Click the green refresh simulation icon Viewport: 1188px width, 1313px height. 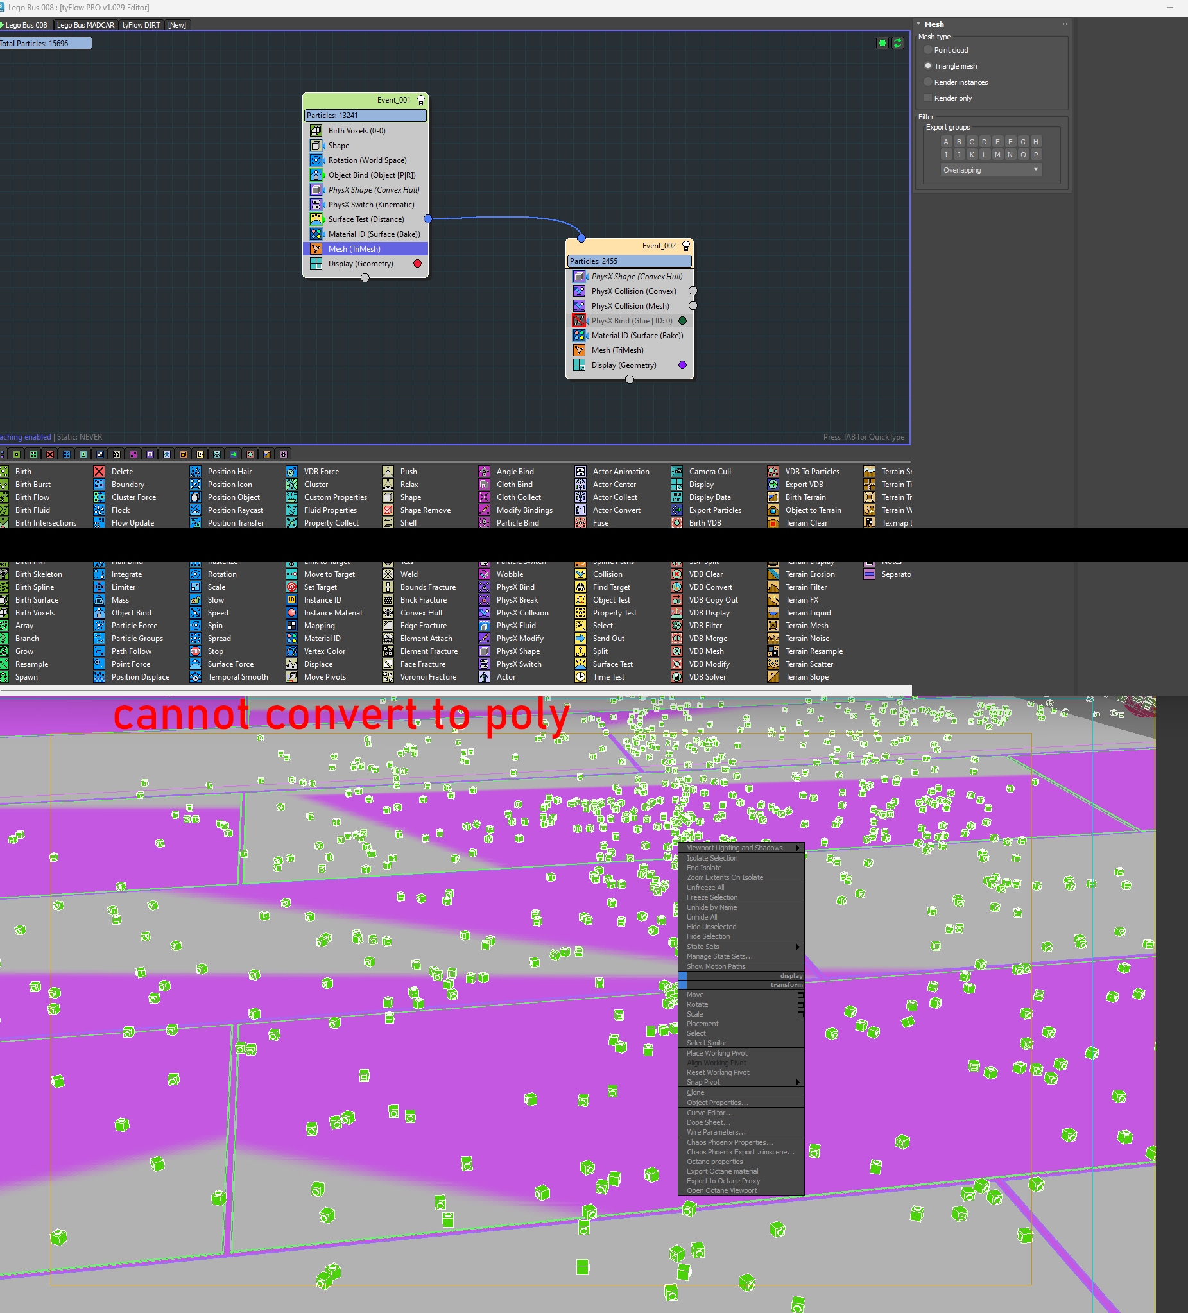point(897,43)
